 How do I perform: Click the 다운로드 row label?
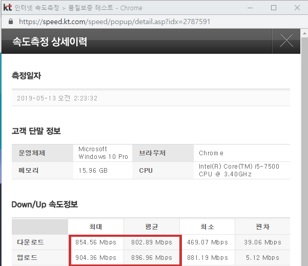click(x=30, y=242)
